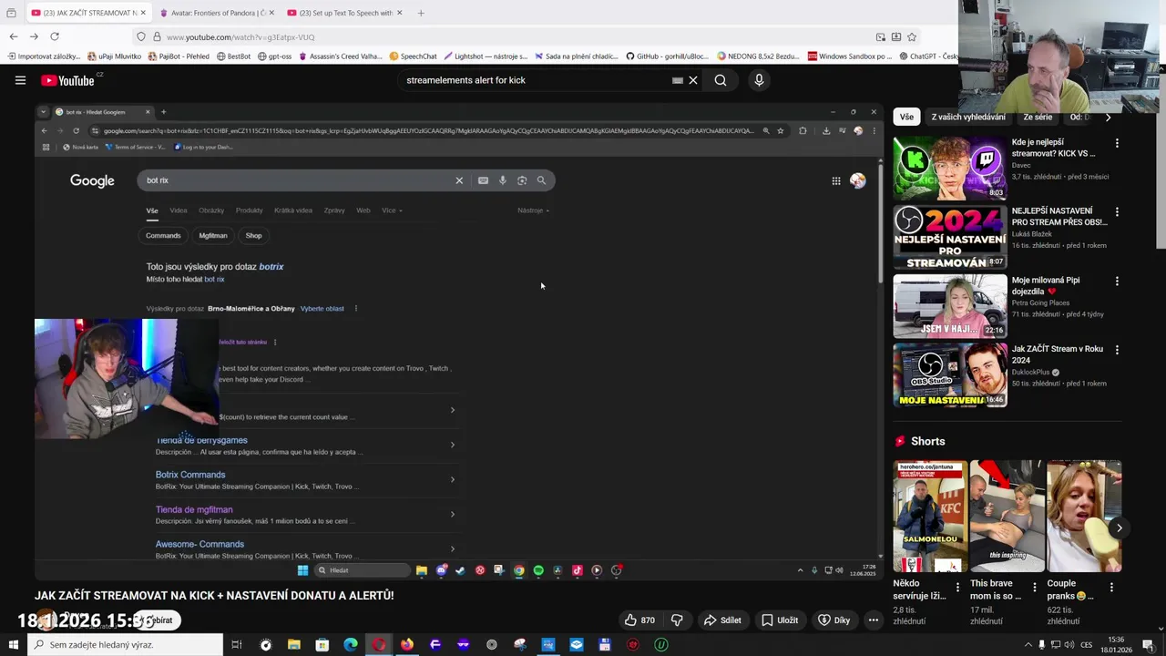1166x656 pixels.
Task: Open 'SpeechChat' bookmark in bookmarks bar
Action: pos(413,56)
